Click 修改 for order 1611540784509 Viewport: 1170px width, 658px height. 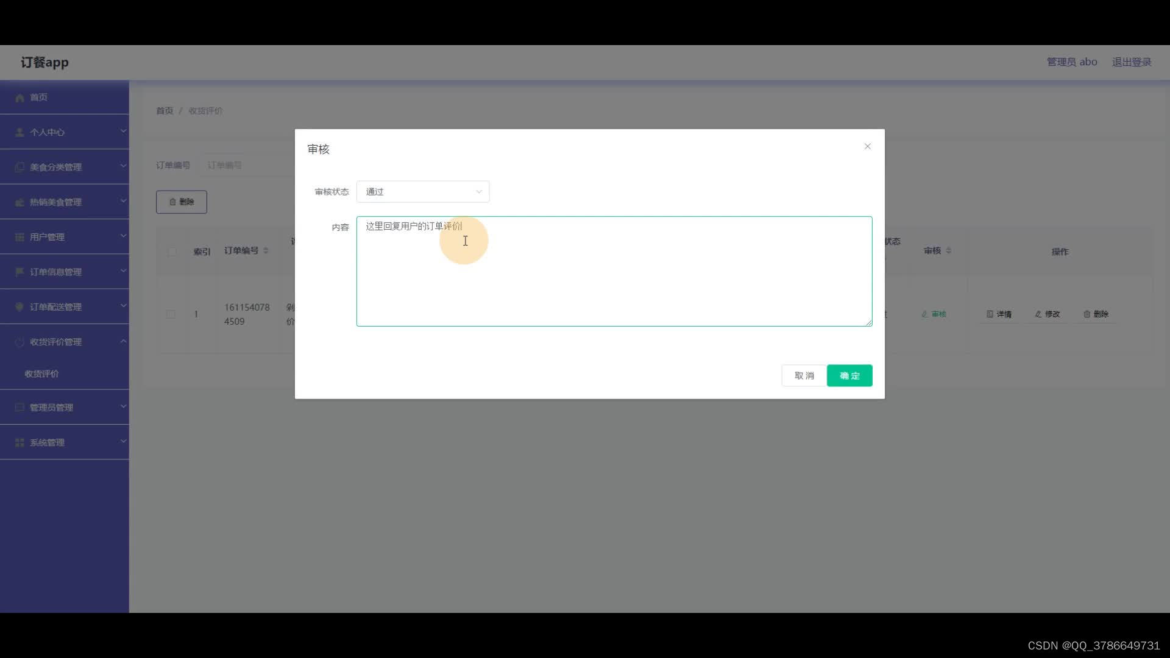pos(1048,314)
